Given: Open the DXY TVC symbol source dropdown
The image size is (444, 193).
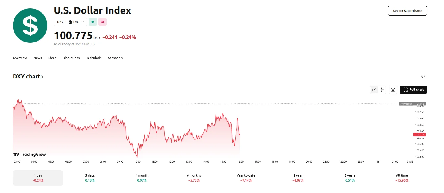Looking at the screenshot, I should click(70, 22).
